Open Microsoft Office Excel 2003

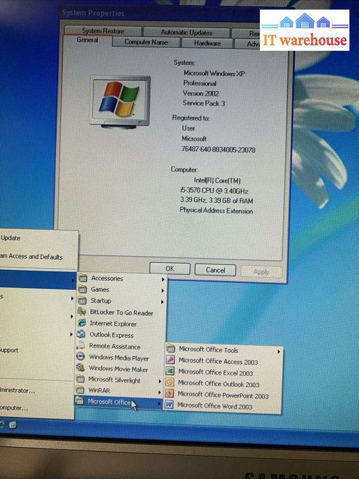tap(223, 372)
